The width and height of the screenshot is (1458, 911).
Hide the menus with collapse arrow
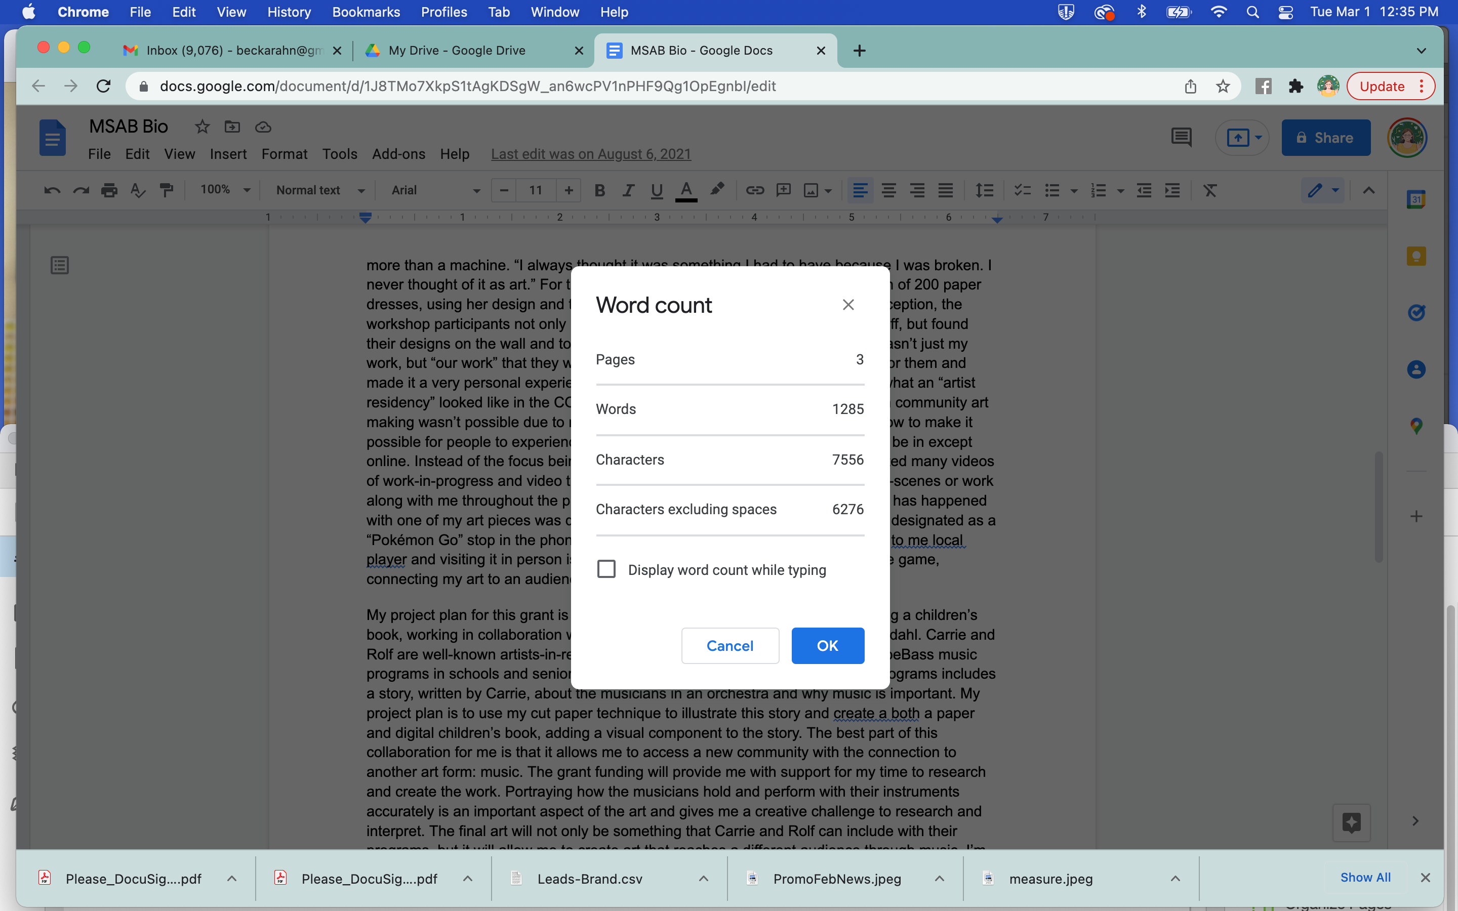click(x=1369, y=190)
